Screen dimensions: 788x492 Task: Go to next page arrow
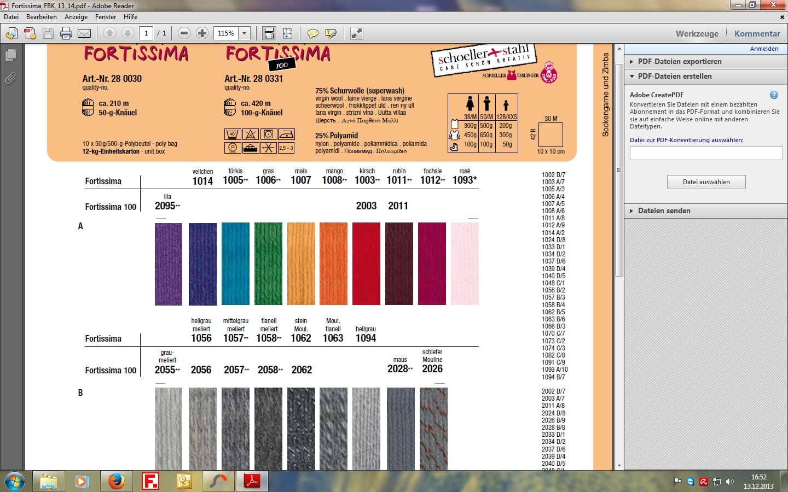click(x=128, y=33)
